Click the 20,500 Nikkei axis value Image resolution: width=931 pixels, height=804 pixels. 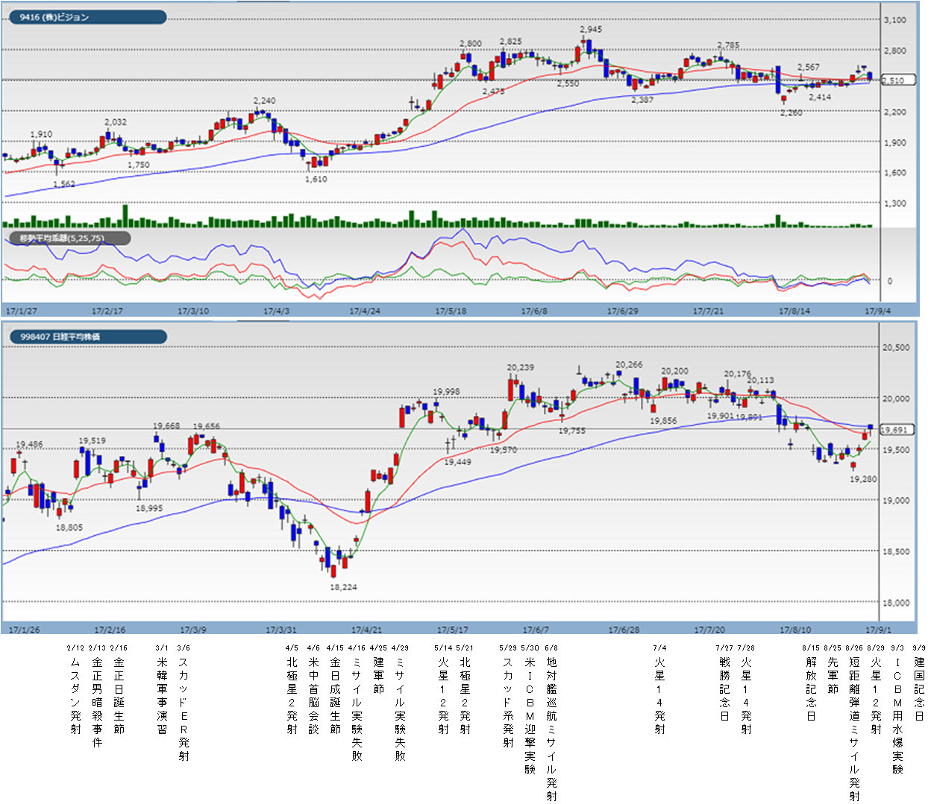click(896, 347)
